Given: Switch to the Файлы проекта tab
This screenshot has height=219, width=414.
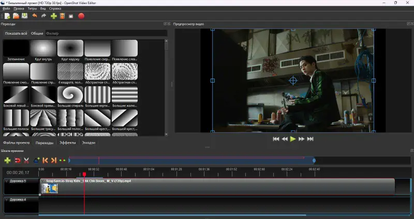Looking at the screenshot, I should pos(17,143).
